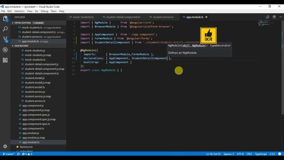Open the Extensions view
Image resolution: width=284 pixels, height=160 pixels.
pos(5,60)
